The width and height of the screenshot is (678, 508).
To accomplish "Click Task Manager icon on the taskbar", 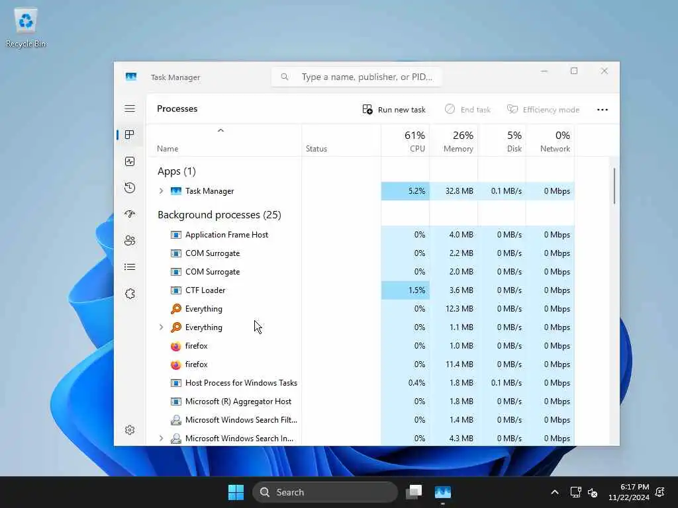I will (443, 492).
